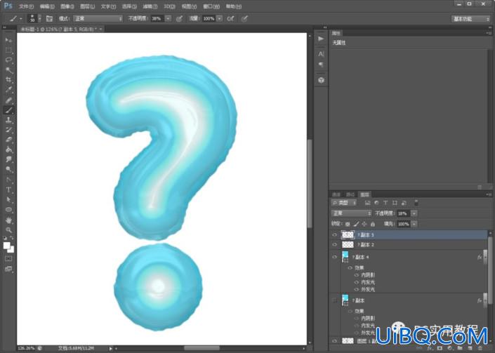Screen dimensions: 495x353
Task: Open the workspace 基本功能 dropdown
Action: (x=470, y=19)
